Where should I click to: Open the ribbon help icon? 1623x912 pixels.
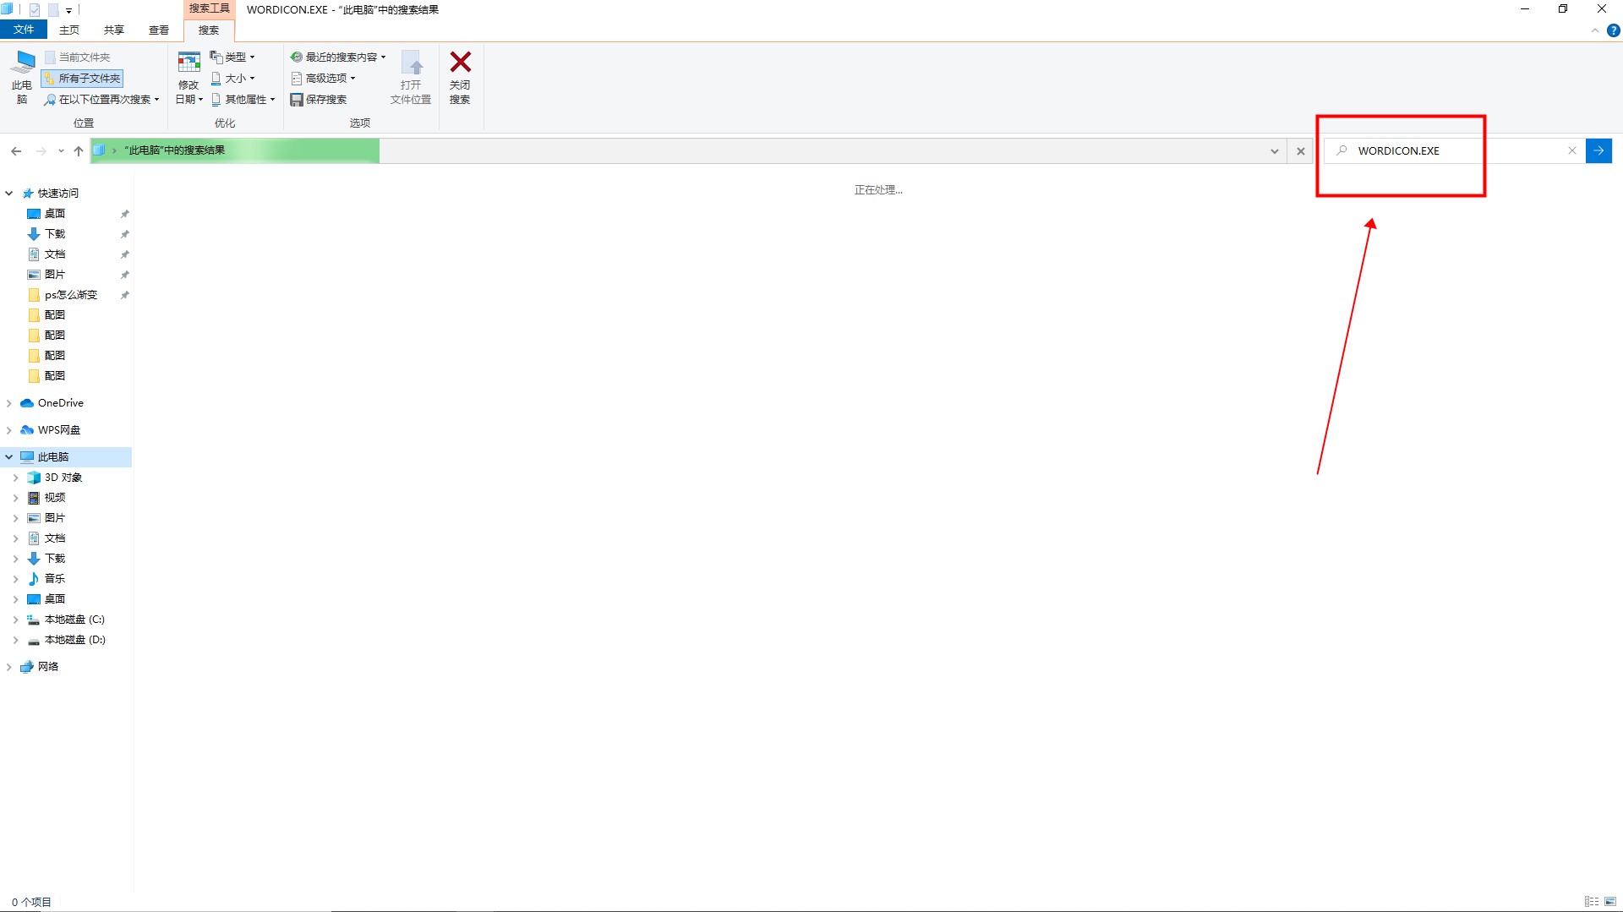1613,30
